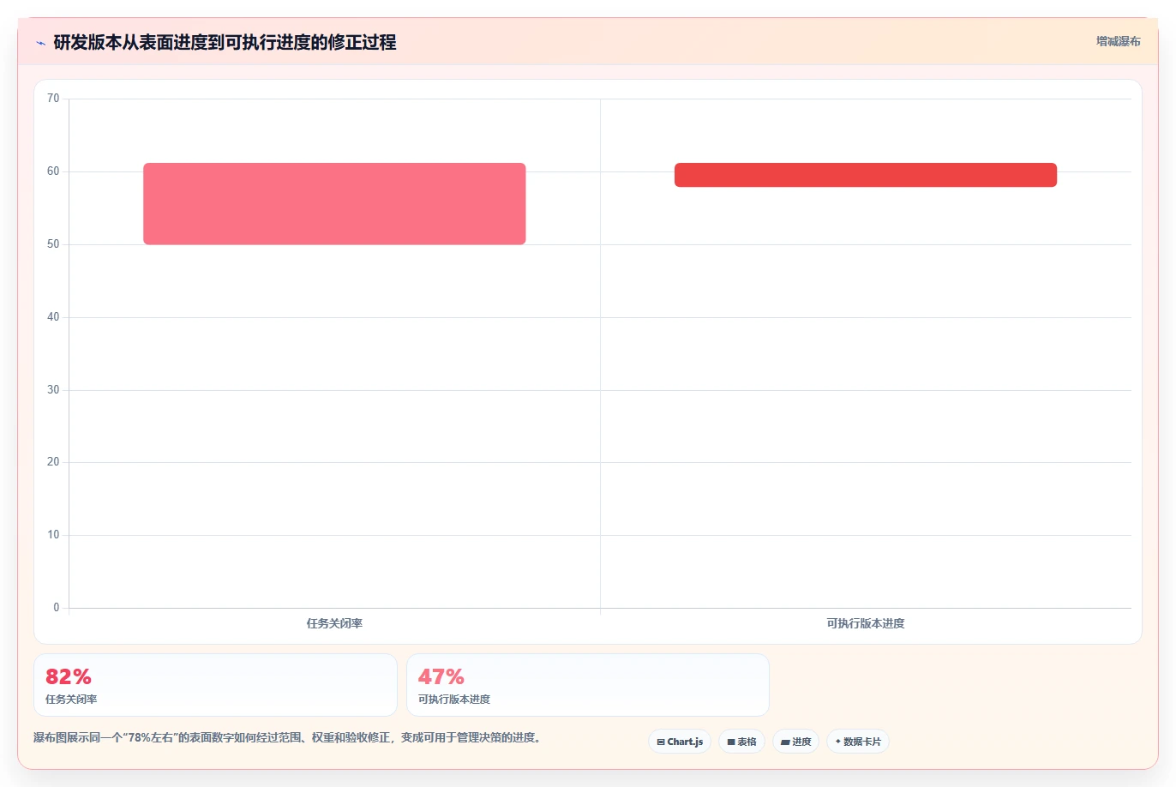Click the 任务关闭率 x-axis label

click(x=334, y=623)
